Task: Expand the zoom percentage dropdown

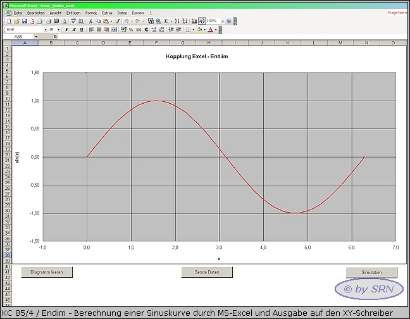Action: tap(223, 21)
